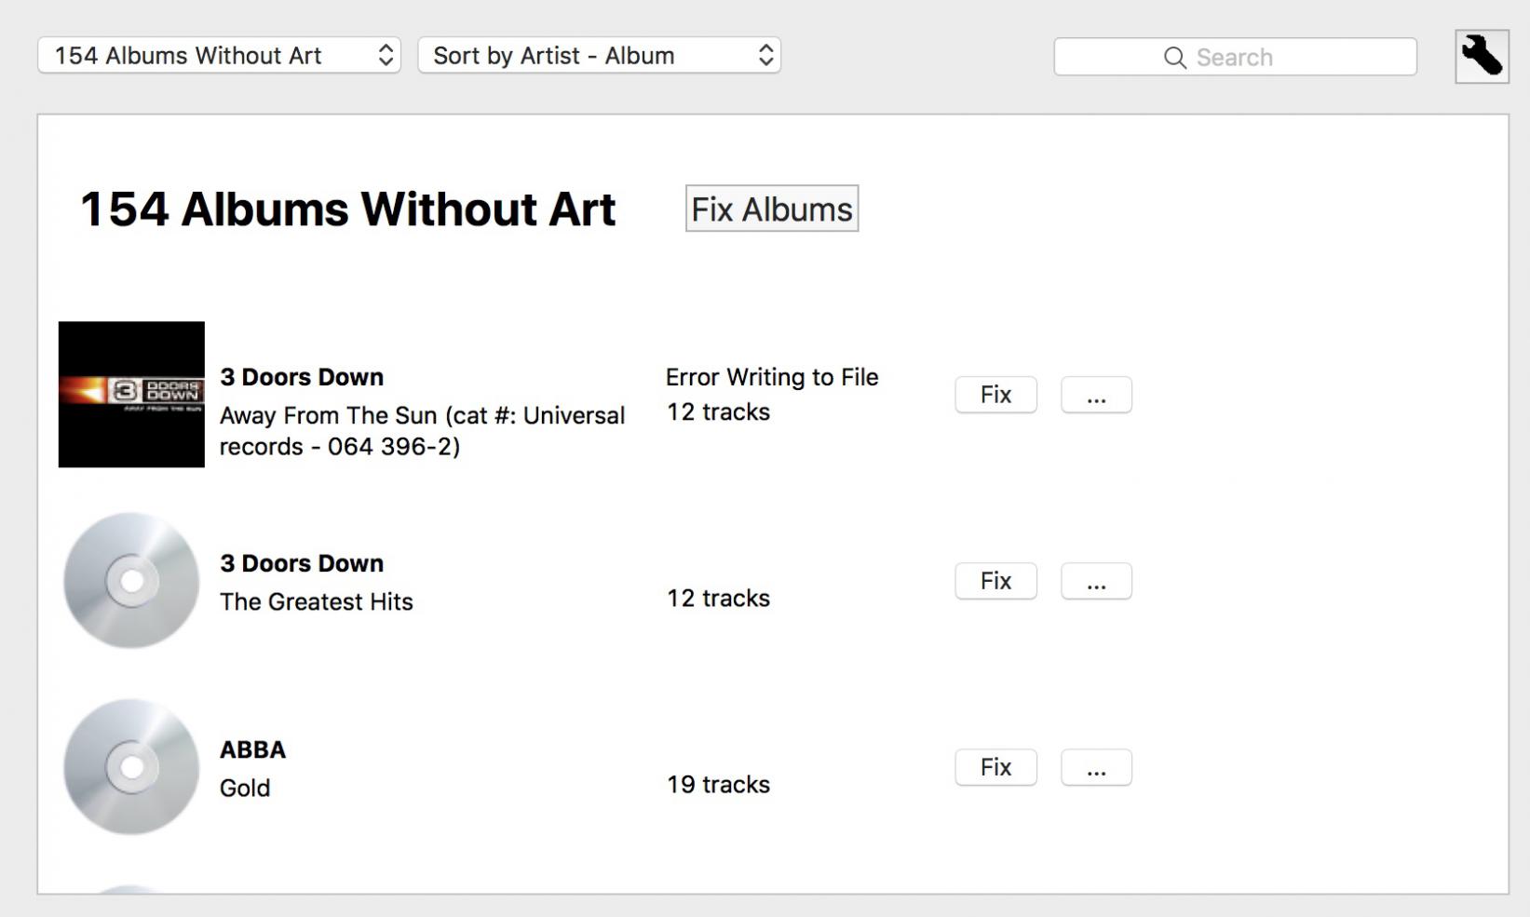The width and height of the screenshot is (1530, 917).
Task: Fix the Away From The Sun album
Action: click(995, 395)
